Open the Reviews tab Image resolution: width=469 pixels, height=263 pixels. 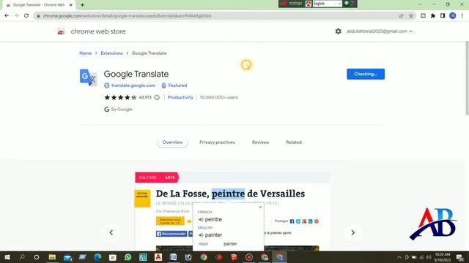[260, 142]
